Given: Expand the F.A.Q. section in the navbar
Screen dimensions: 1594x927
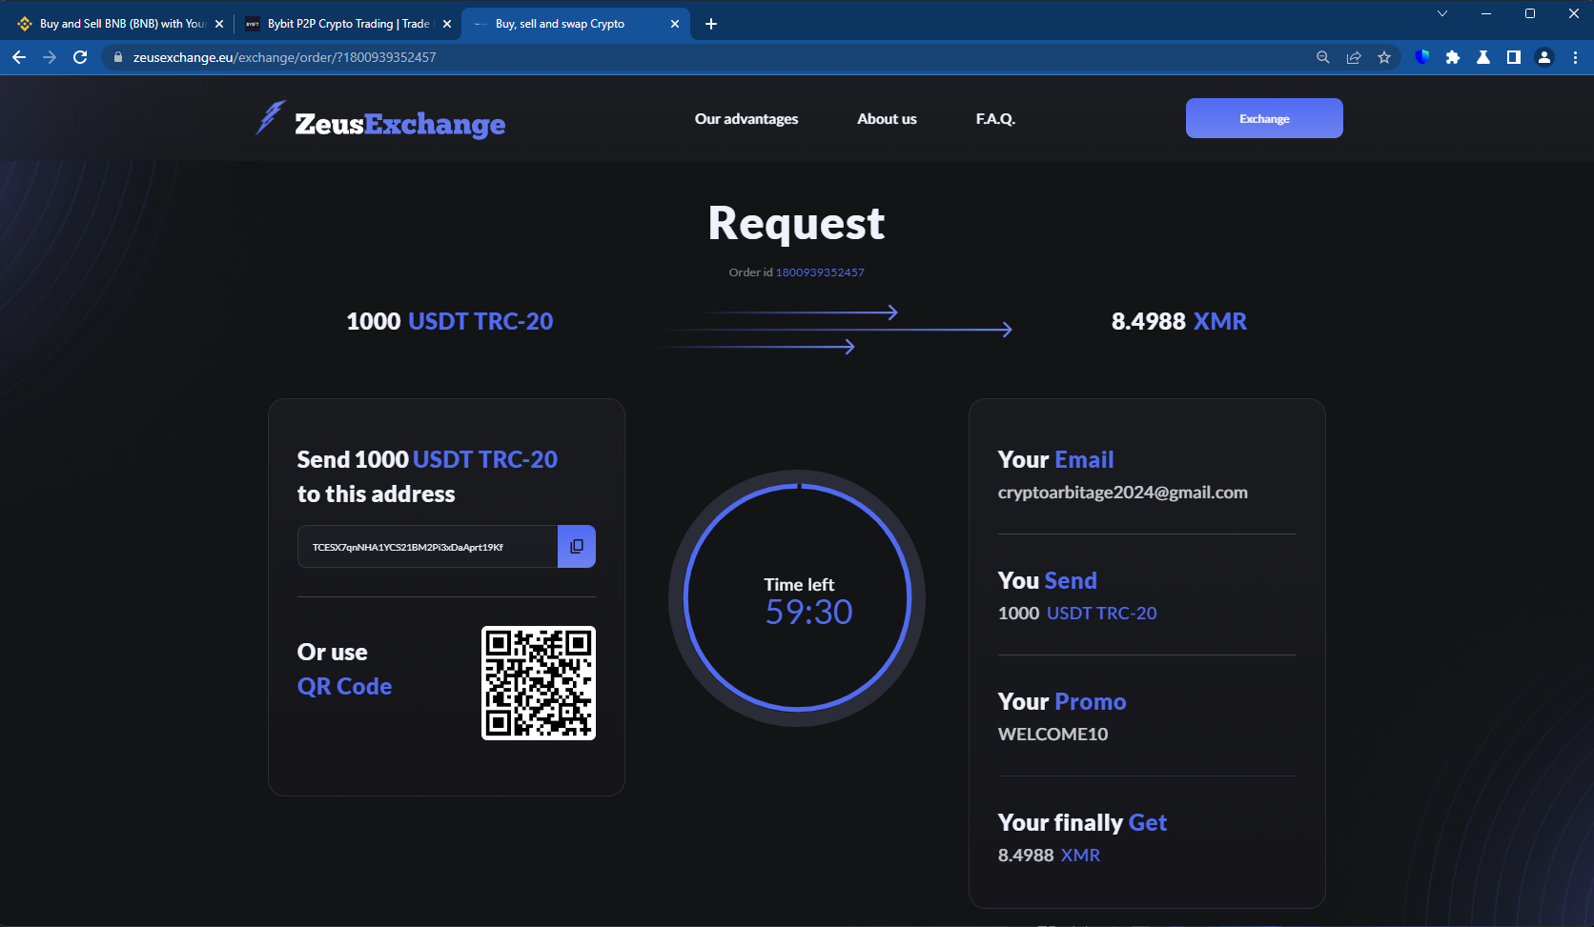Looking at the screenshot, I should 994,118.
